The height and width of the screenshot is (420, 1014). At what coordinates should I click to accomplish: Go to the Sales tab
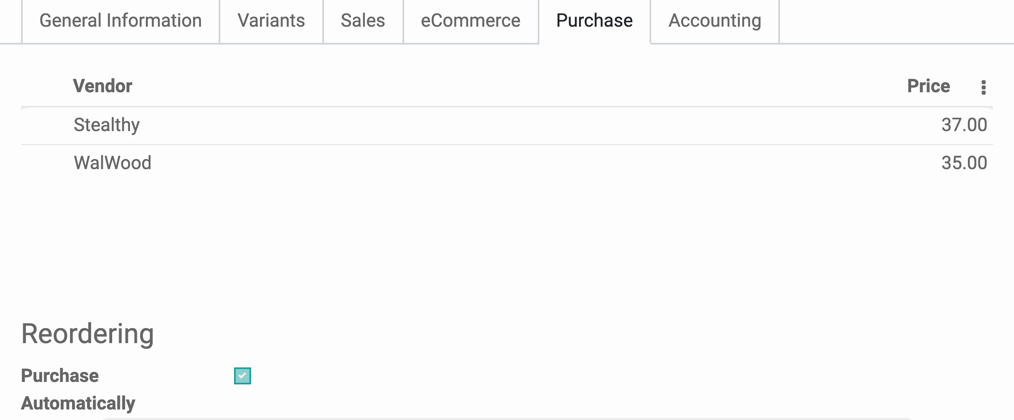363,21
